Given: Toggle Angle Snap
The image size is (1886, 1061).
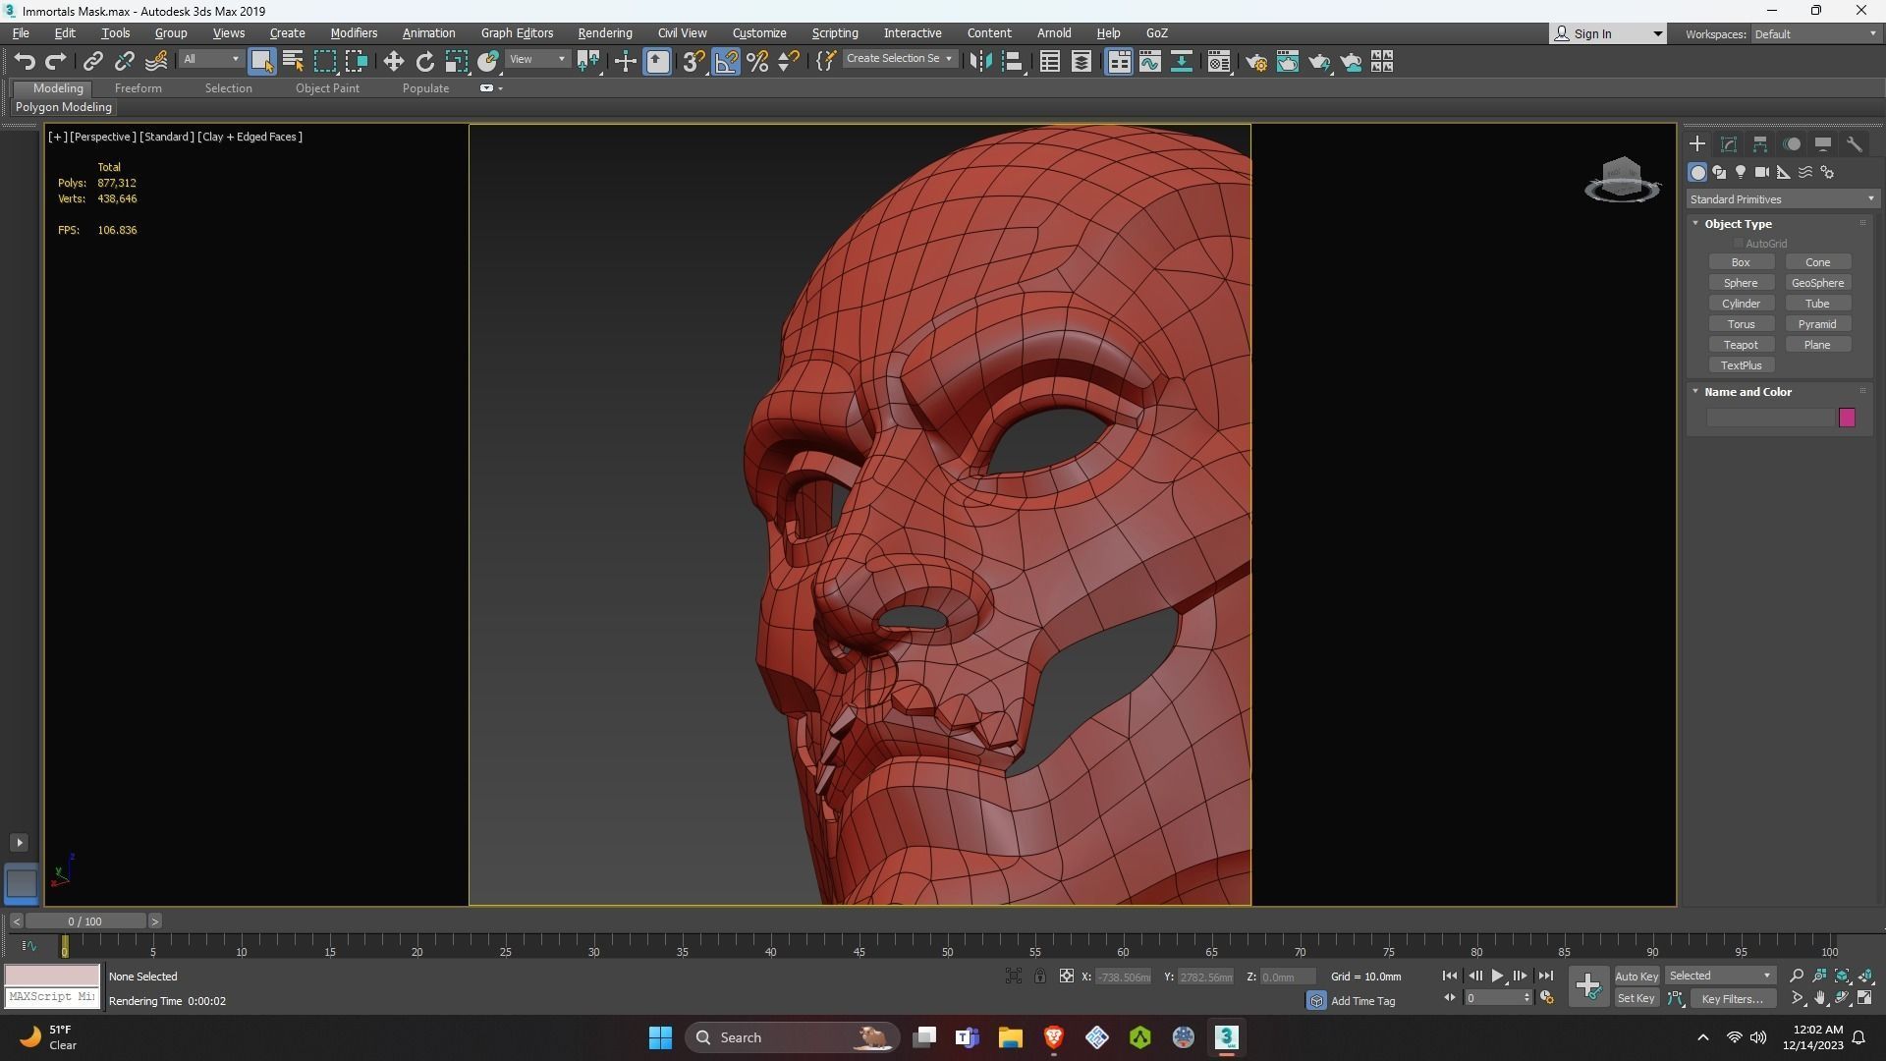Looking at the screenshot, I should (x=726, y=62).
